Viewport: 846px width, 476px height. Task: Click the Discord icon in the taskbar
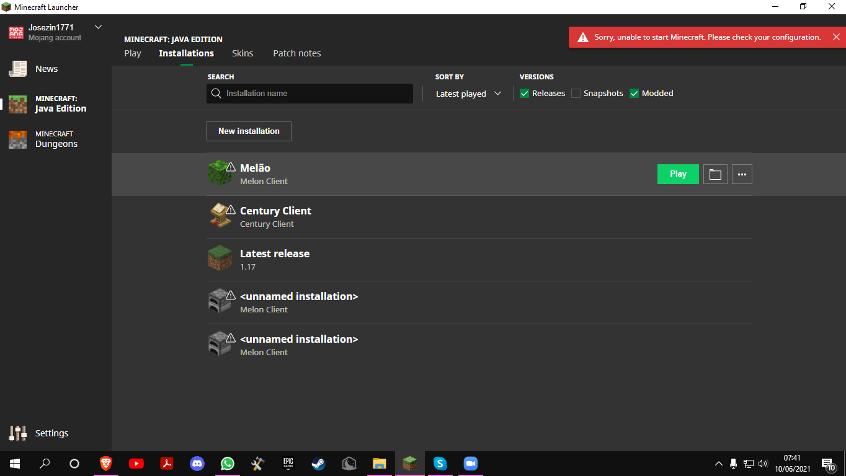coord(197,464)
